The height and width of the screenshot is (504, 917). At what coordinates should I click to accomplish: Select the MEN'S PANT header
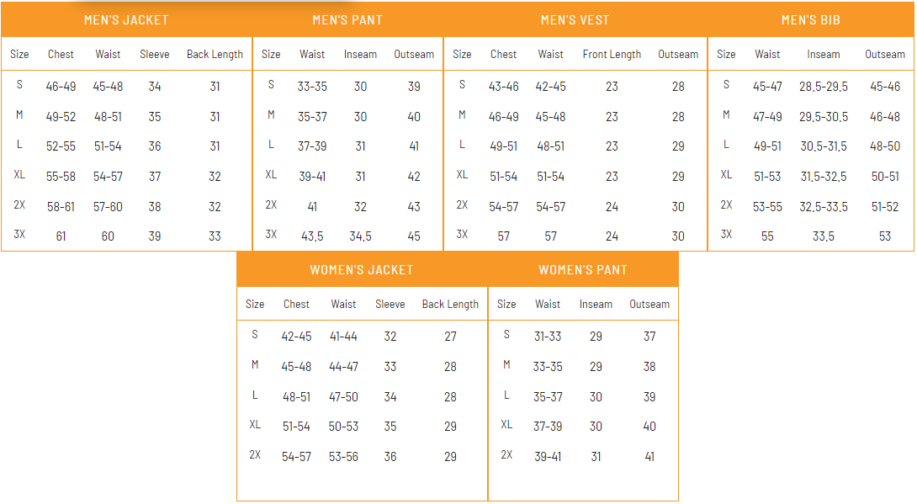click(347, 20)
